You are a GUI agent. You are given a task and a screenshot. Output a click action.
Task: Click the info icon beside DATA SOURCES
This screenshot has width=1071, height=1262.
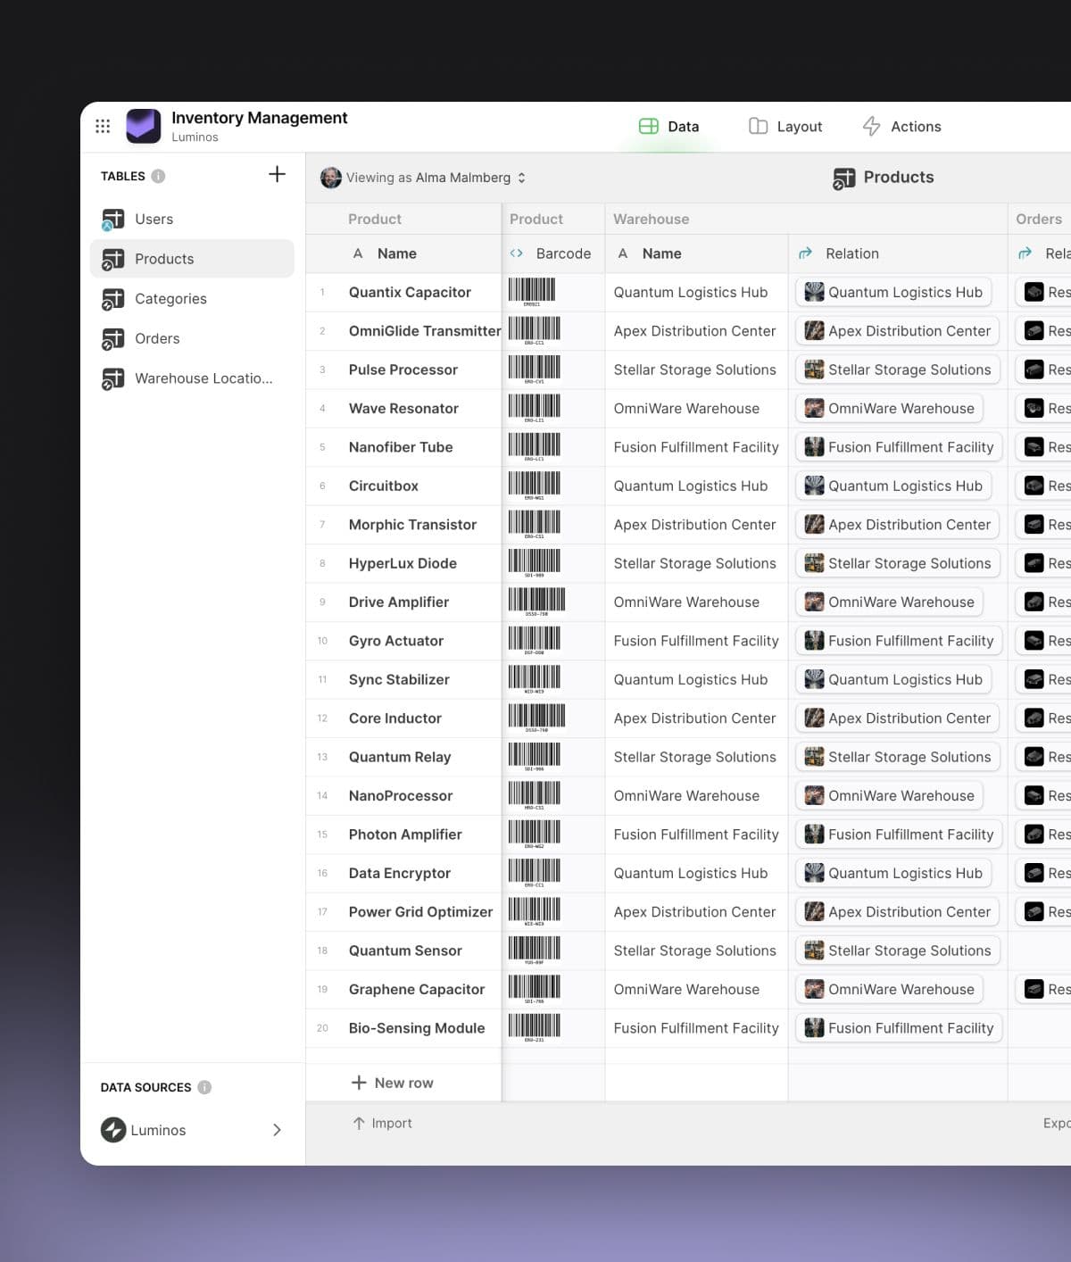click(204, 1087)
